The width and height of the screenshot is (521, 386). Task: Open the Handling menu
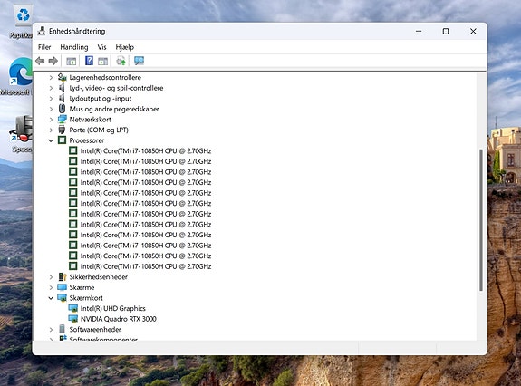74,47
